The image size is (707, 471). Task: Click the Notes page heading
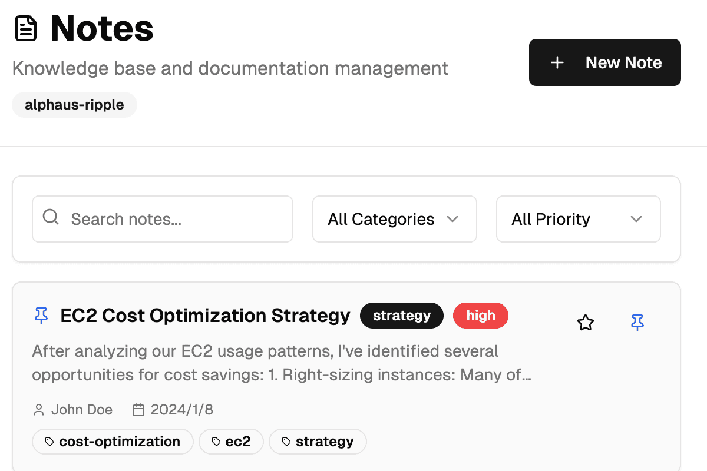102,29
